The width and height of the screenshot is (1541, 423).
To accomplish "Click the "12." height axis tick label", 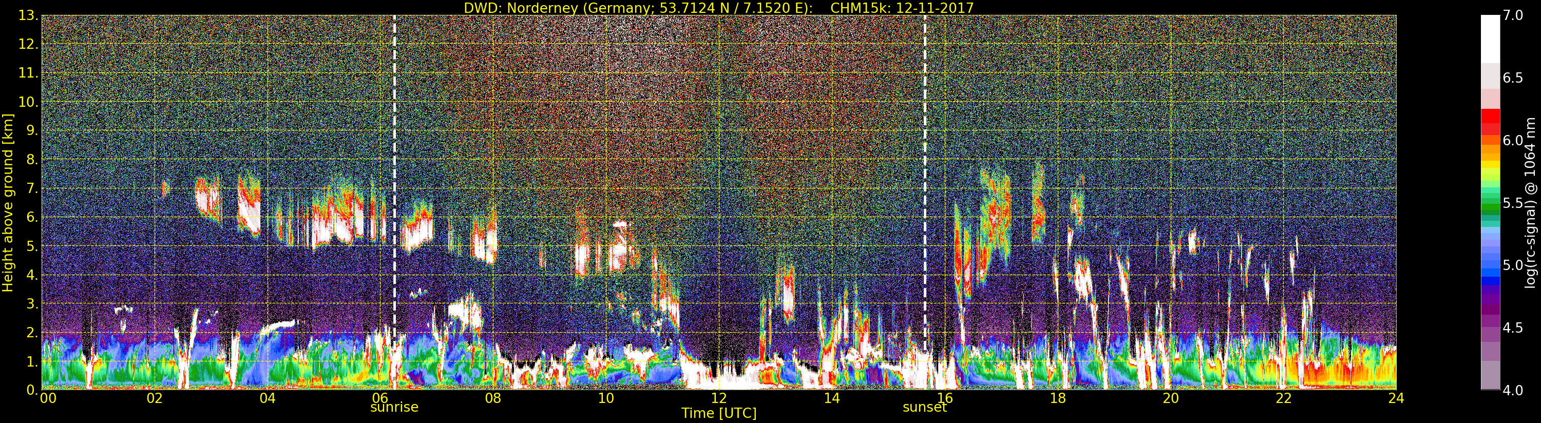I will [29, 44].
